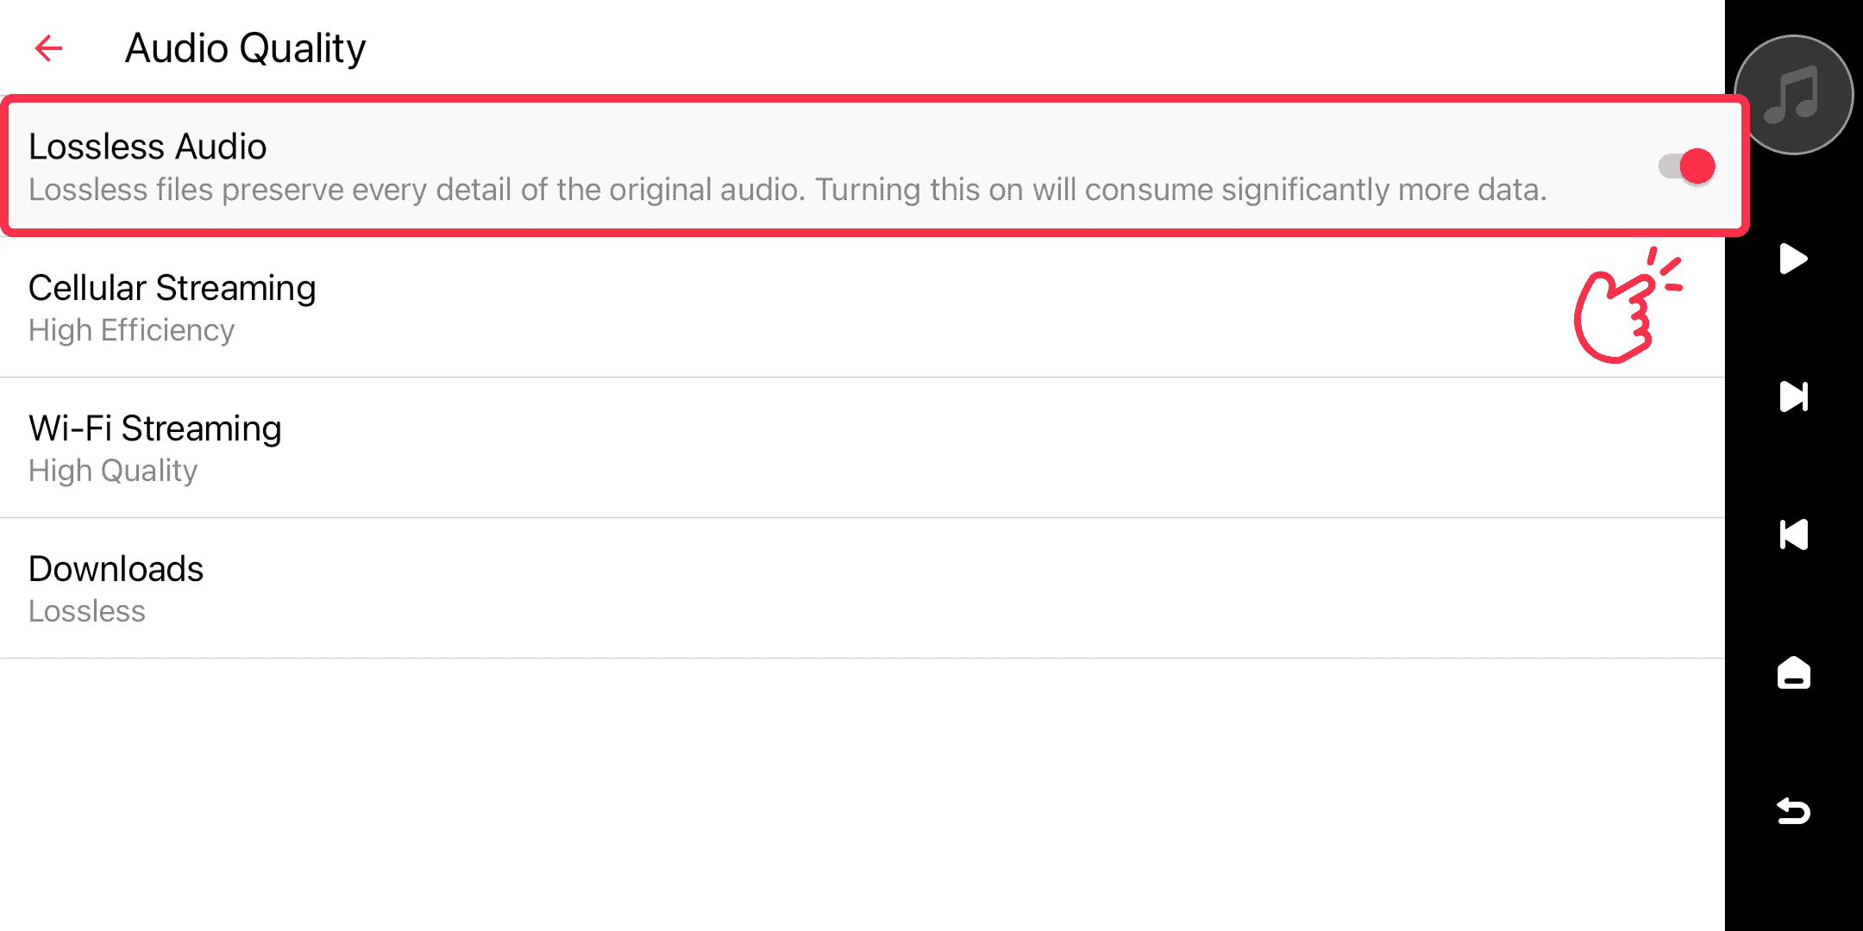
Task: Tap the High Quality value
Action: [113, 471]
